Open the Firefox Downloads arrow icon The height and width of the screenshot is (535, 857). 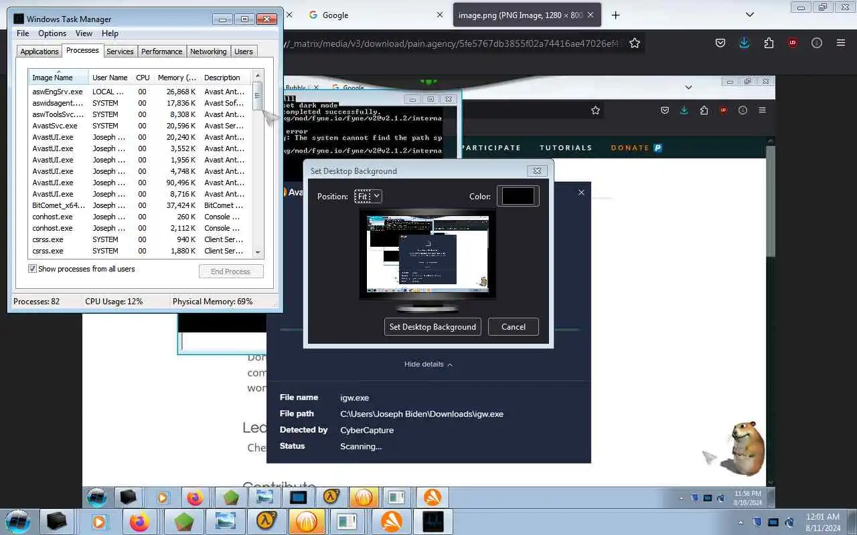click(x=745, y=43)
